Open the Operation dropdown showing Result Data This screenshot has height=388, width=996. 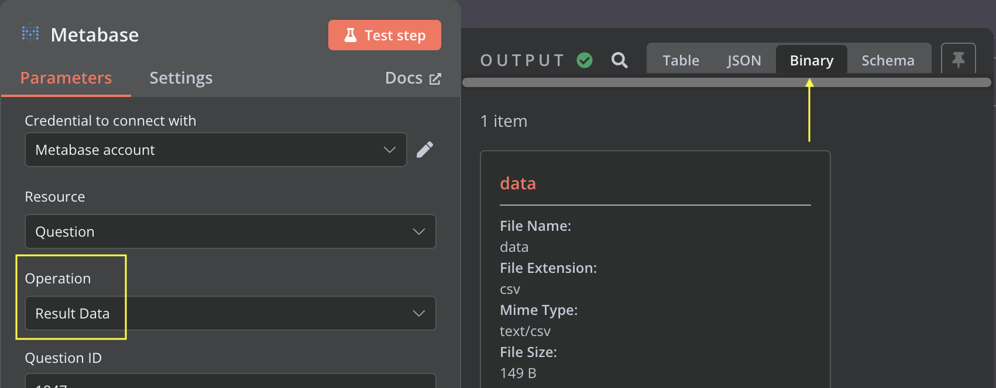(231, 313)
